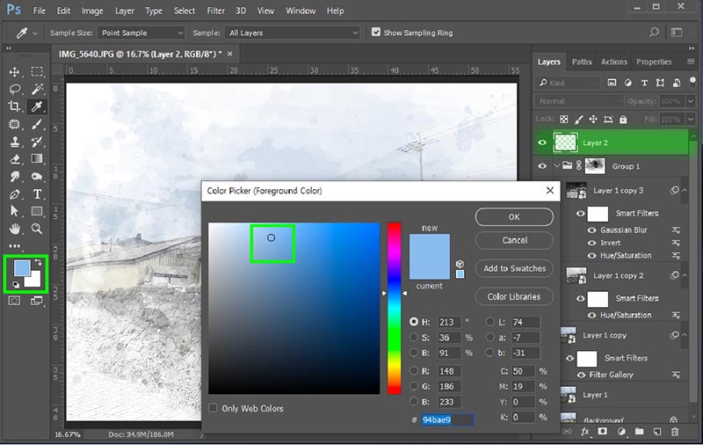The image size is (703, 445).
Task: Open the Filter menu
Action: click(x=215, y=11)
